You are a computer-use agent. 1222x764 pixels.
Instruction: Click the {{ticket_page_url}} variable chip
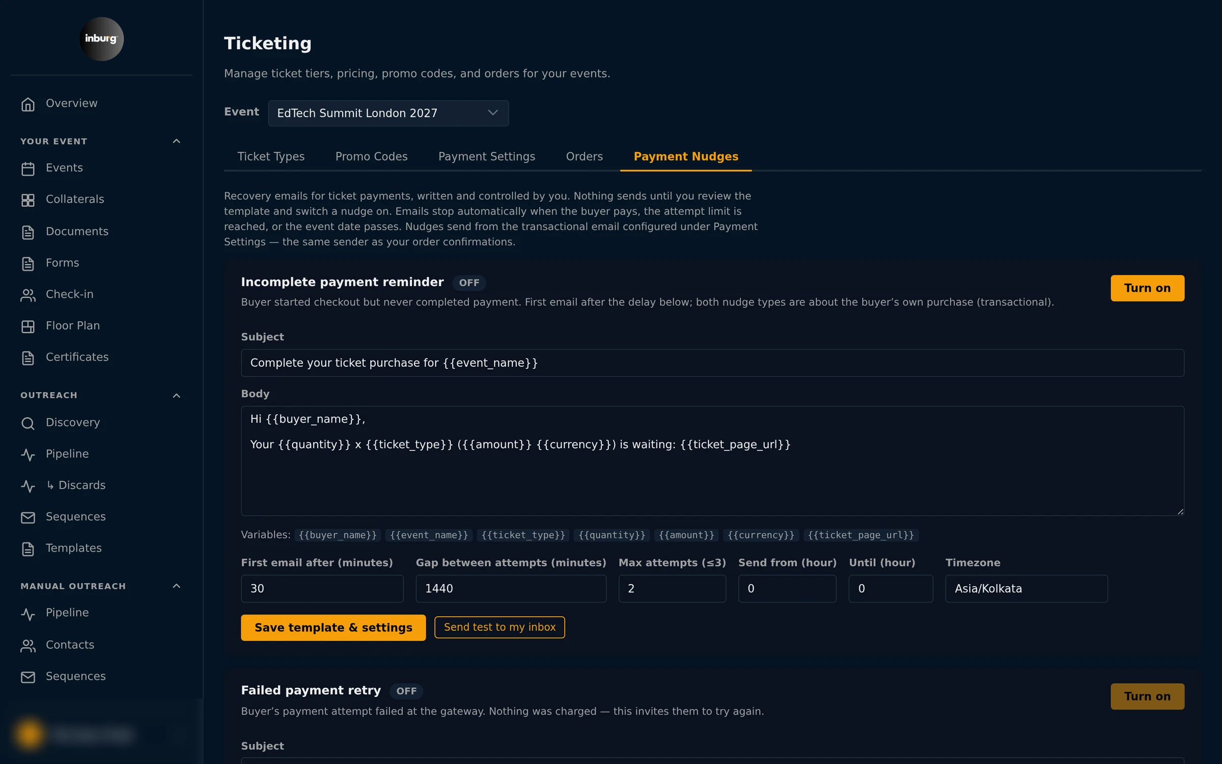[x=860, y=535]
